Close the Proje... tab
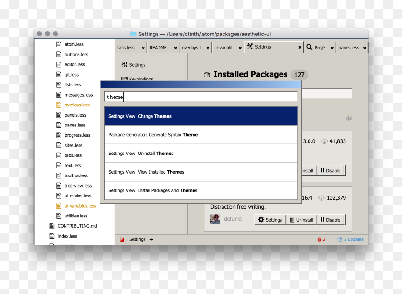This screenshot has width=402, height=294. [332, 48]
